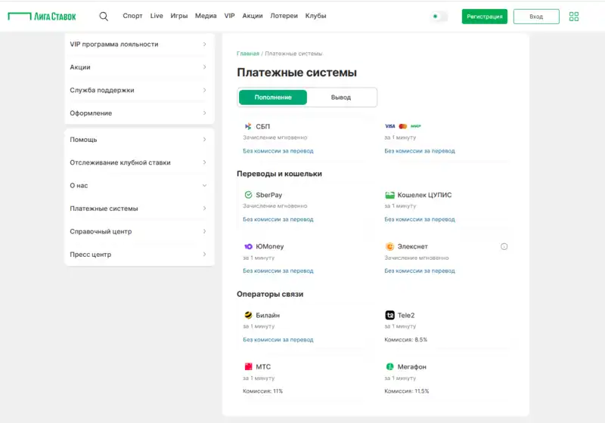
Task: Click the Tele2 operator icon
Action: tap(389, 315)
